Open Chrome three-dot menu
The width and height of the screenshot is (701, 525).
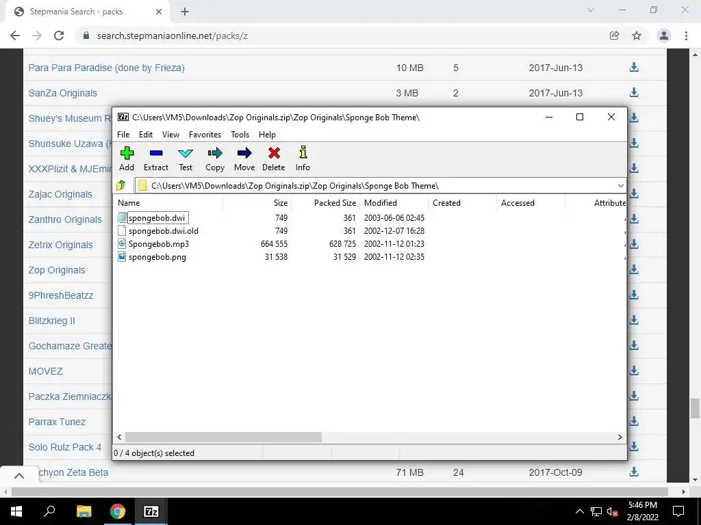tap(686, 36)
